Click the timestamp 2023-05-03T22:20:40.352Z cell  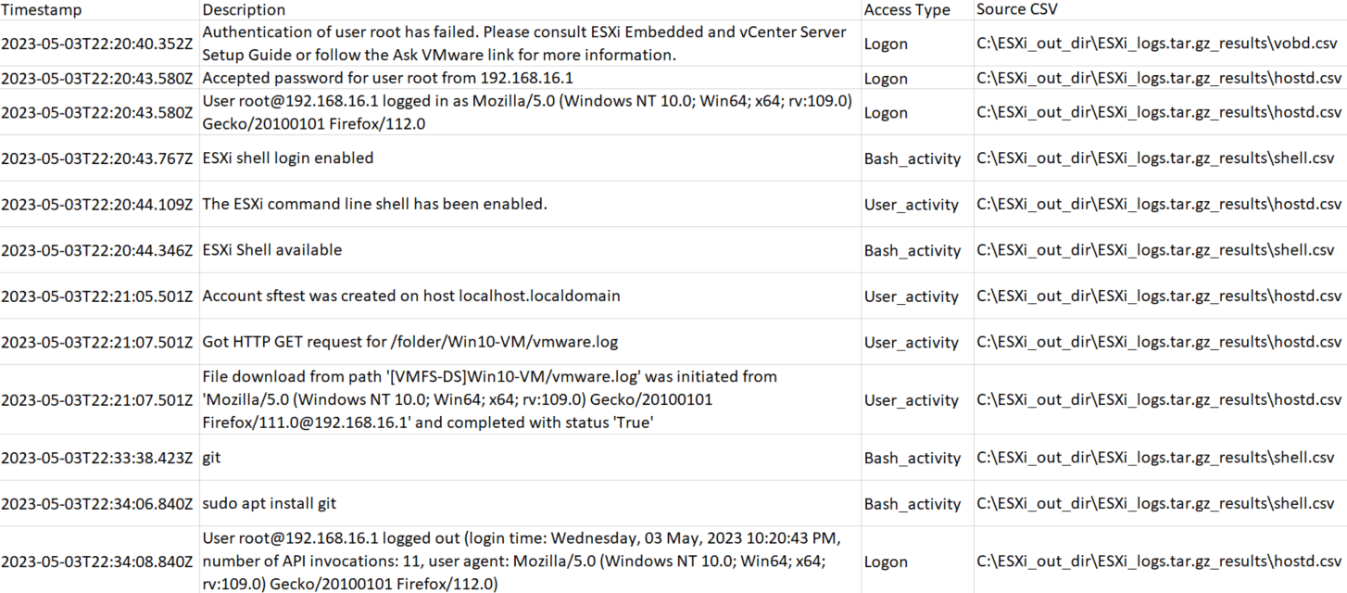(96, 44)
